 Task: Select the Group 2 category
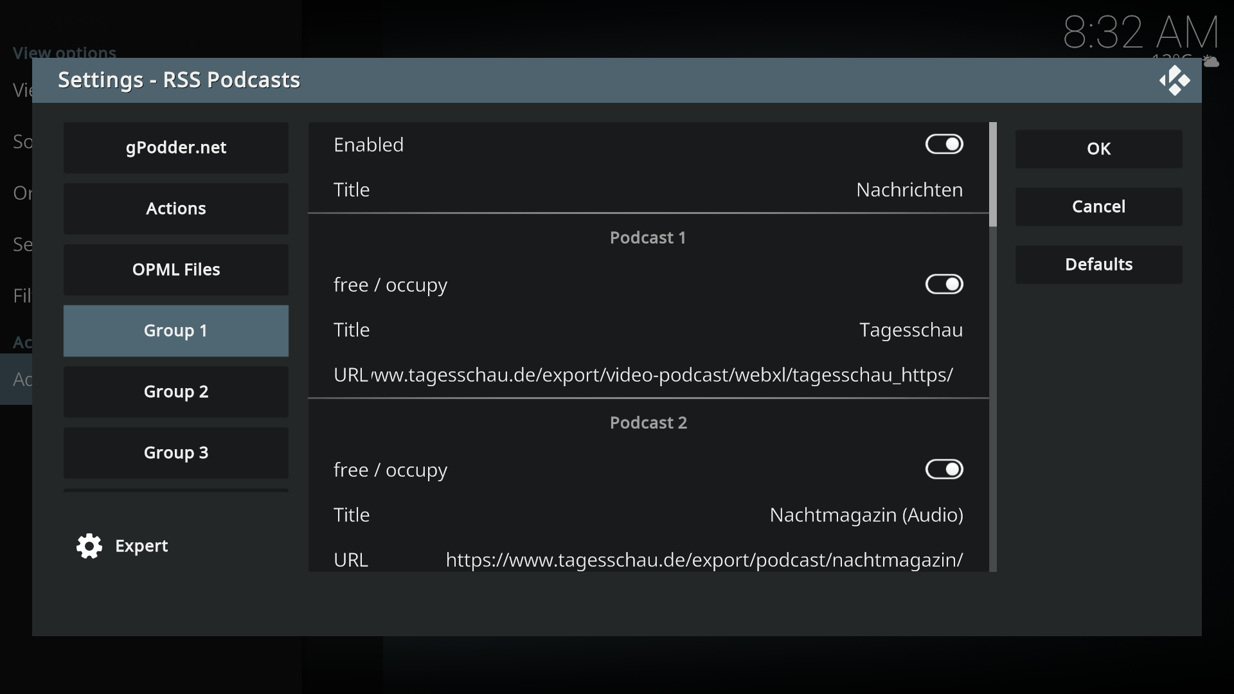click(x=175, y=392)
